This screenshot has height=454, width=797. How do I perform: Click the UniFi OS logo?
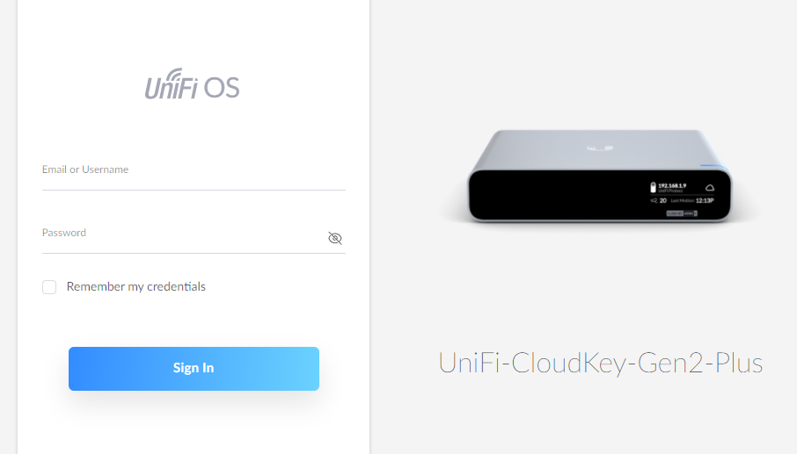click(192, 84)
